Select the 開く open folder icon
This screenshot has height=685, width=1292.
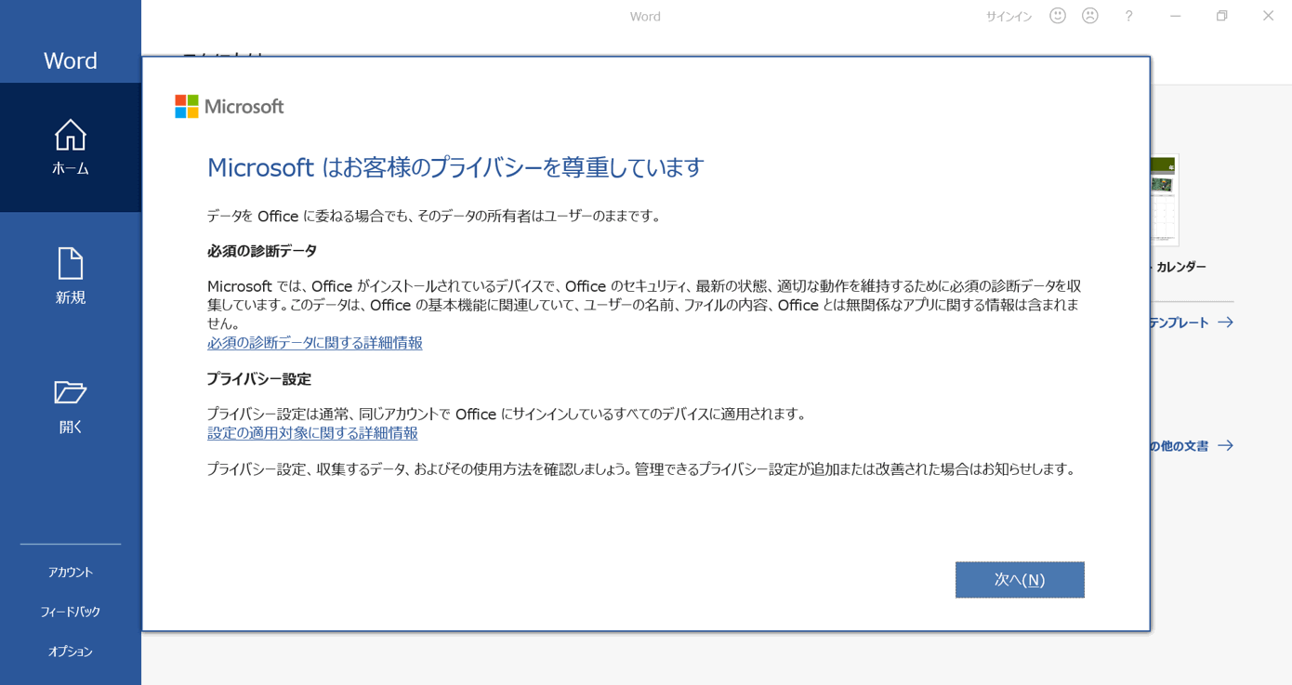coord(71,406)
